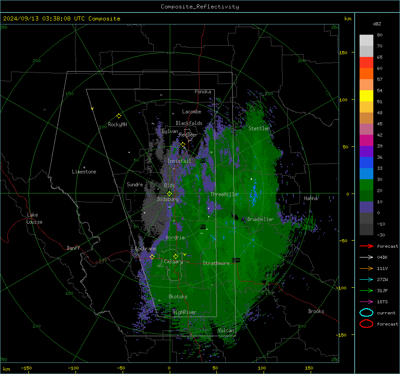The image size is (400, 374).
Task: Pick the orange 111V arrow legend icon
Action: pos(366,268)
